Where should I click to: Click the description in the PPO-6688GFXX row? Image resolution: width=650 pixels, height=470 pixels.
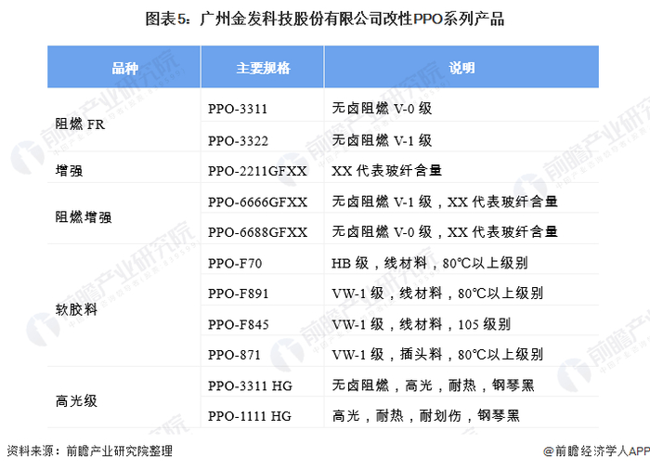pos(445,232)
